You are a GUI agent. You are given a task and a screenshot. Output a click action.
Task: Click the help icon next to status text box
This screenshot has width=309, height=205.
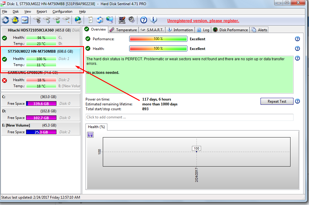(297, 58)
